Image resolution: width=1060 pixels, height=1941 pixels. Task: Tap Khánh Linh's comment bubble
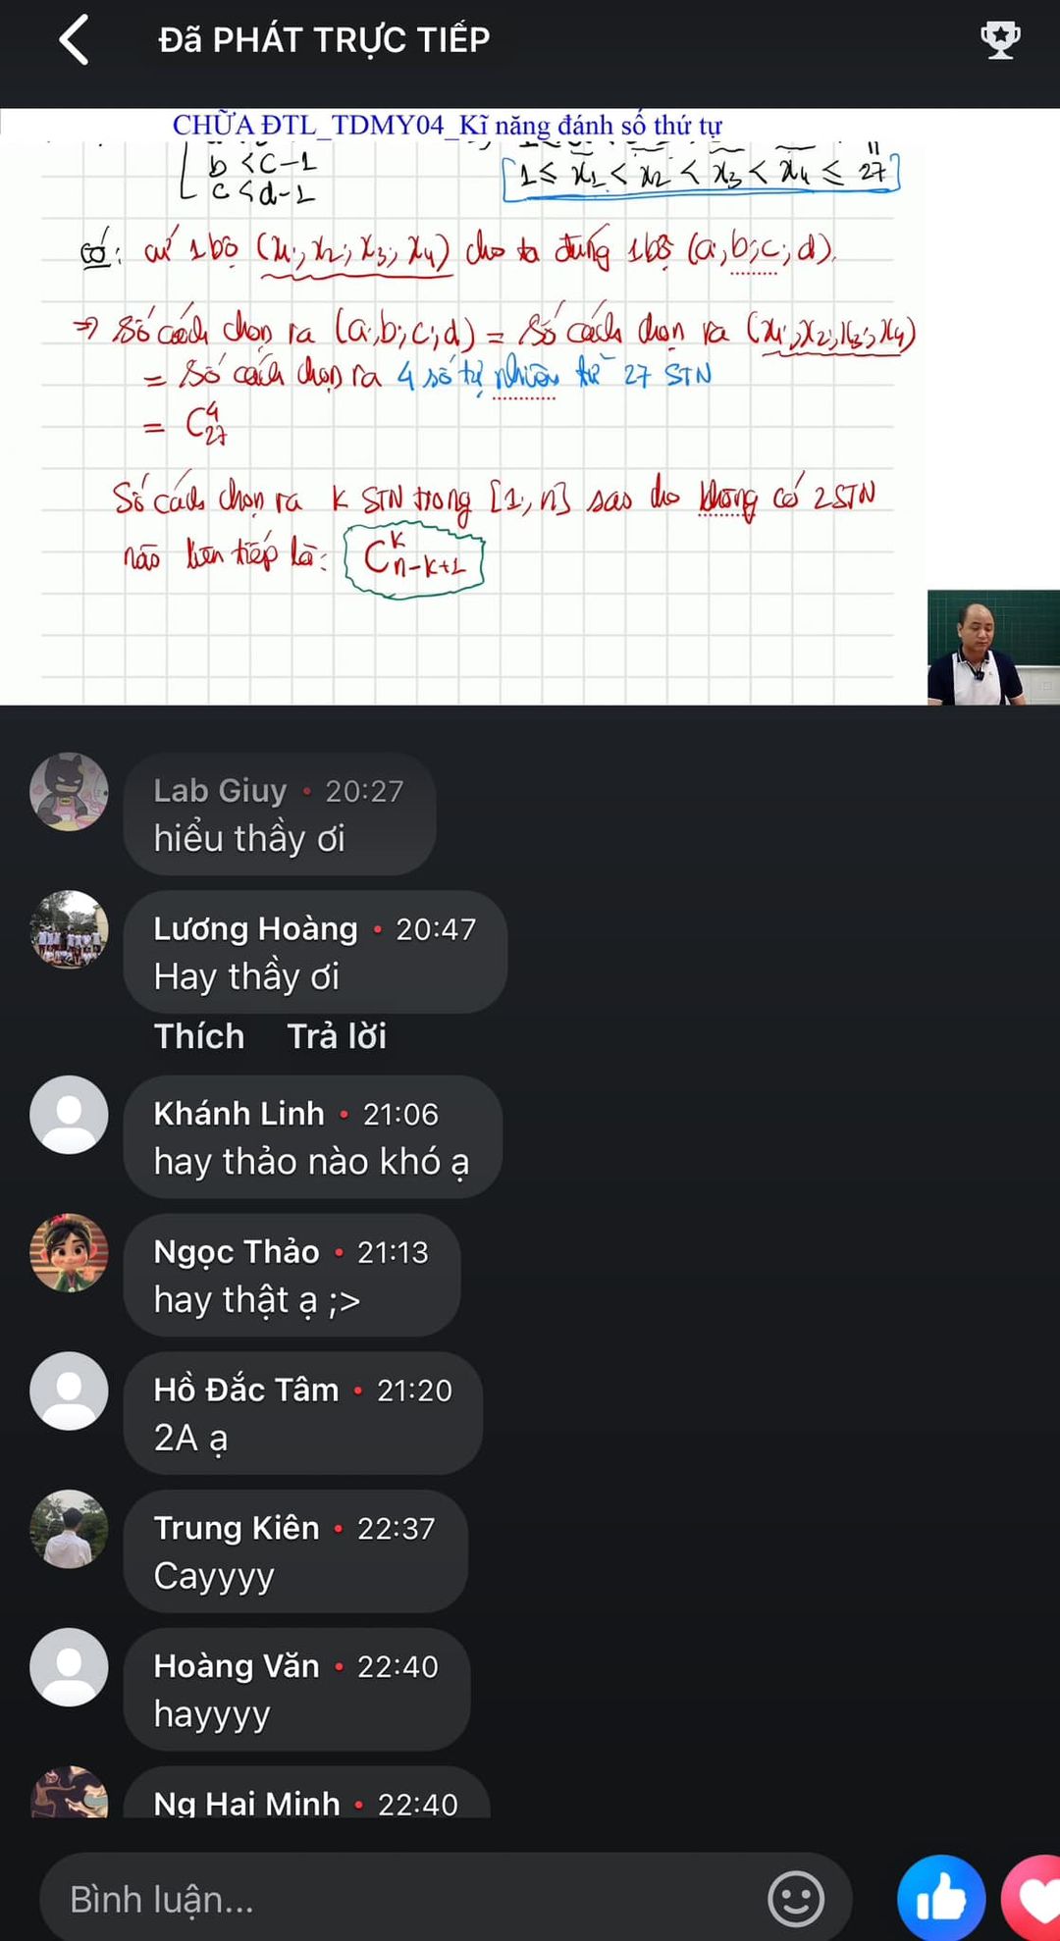tap(313, 1137)
